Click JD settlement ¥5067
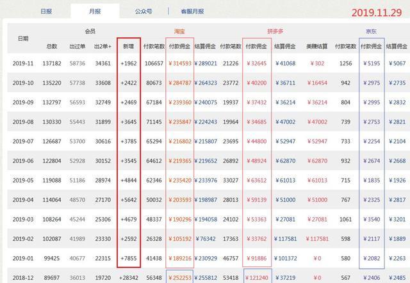410x283 pixels. 397,63
